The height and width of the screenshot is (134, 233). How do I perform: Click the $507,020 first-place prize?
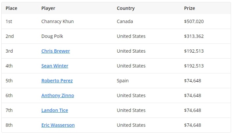pyautogui.click(x=194, y=21)
